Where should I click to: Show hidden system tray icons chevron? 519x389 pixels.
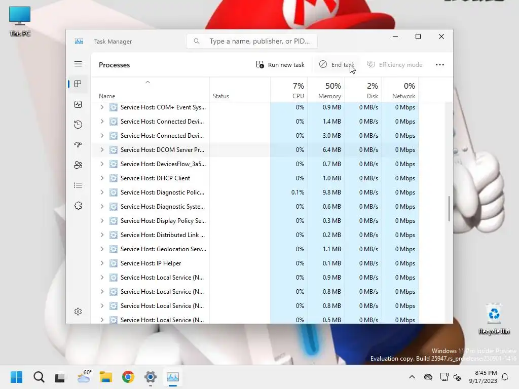[x=412, y=377]
